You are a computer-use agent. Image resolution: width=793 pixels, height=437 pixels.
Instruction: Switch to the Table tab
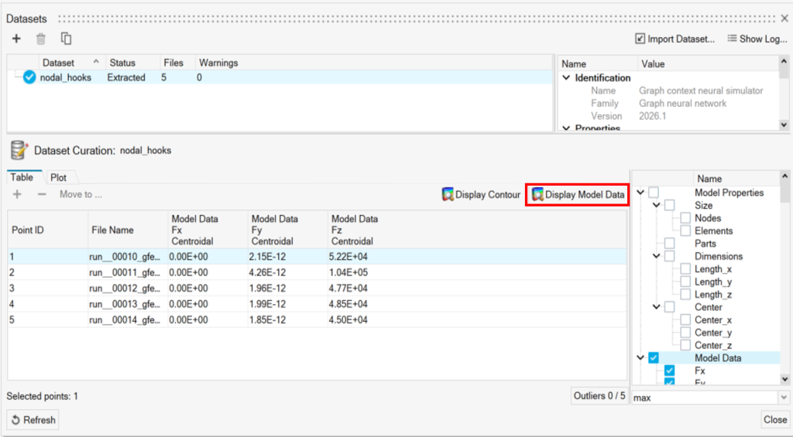coord(22,177)
